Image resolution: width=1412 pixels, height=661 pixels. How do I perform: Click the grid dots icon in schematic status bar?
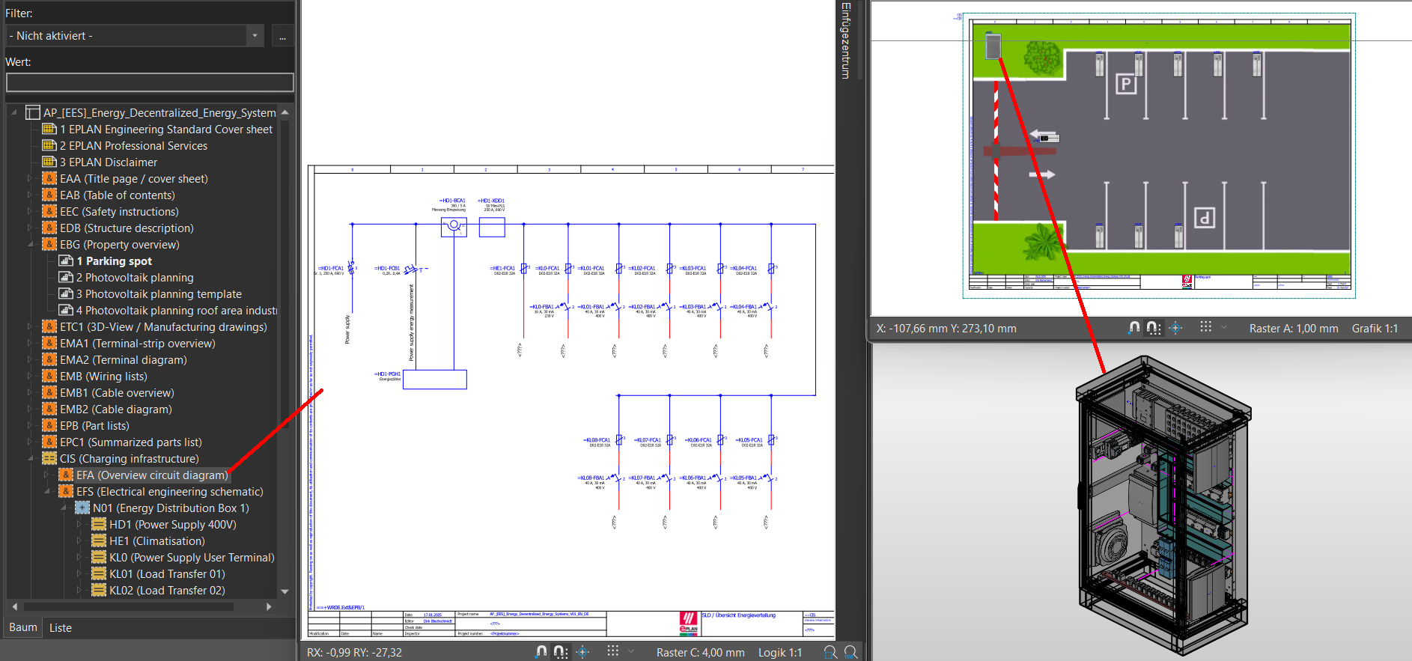point(613,651)
